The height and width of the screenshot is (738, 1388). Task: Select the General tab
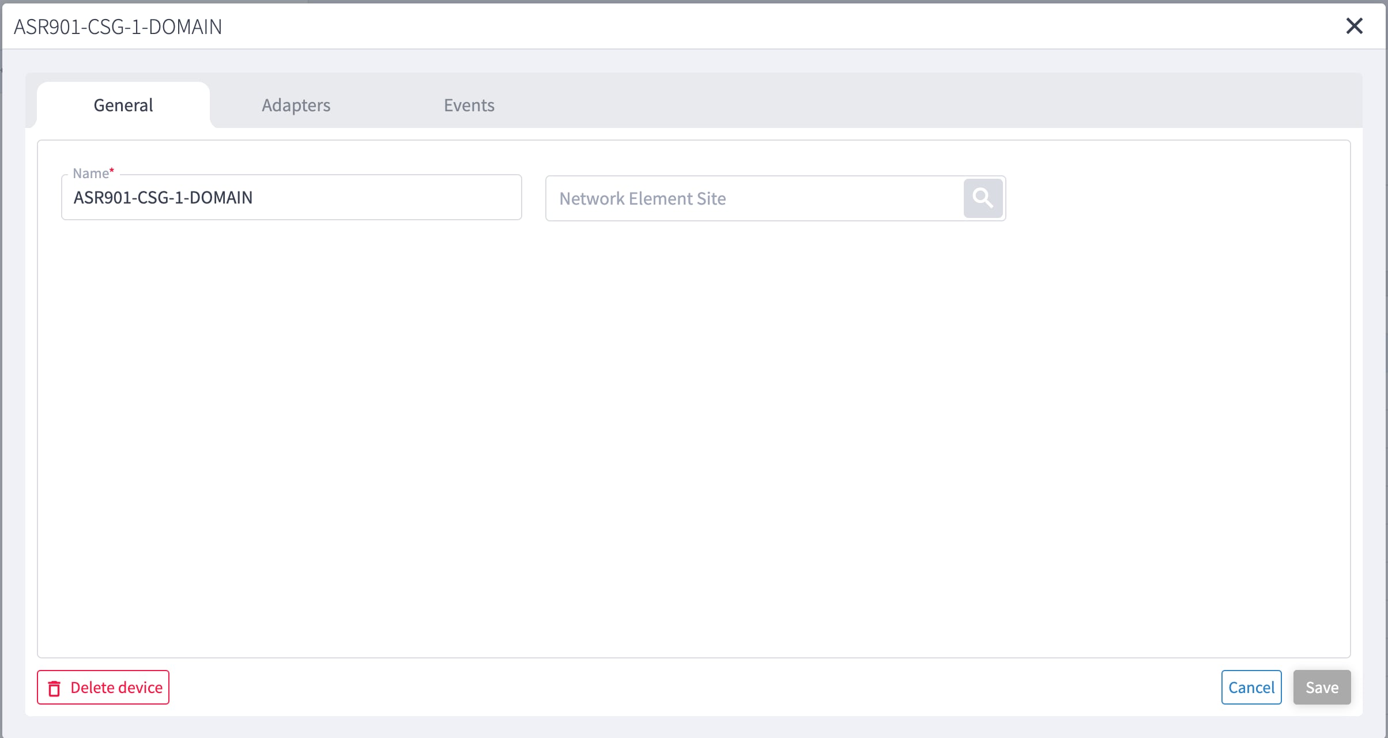[x=123, y=105]
